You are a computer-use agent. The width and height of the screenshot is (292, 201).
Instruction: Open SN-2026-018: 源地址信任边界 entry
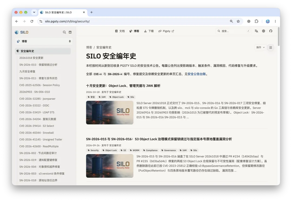[x=38, y=180]
